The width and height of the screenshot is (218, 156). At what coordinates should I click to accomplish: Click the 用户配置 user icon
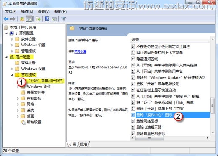pyautogui.click(x=12, y=57)
